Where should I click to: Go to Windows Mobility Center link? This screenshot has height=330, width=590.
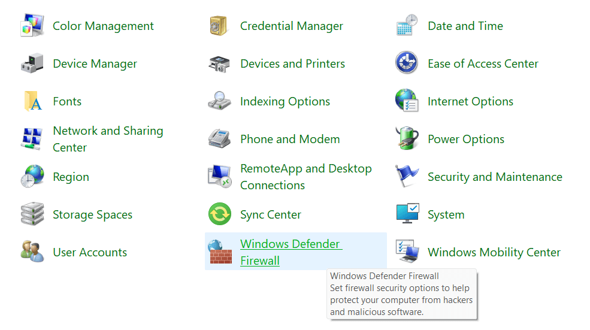pyautogui.click(x=494, y=252)
